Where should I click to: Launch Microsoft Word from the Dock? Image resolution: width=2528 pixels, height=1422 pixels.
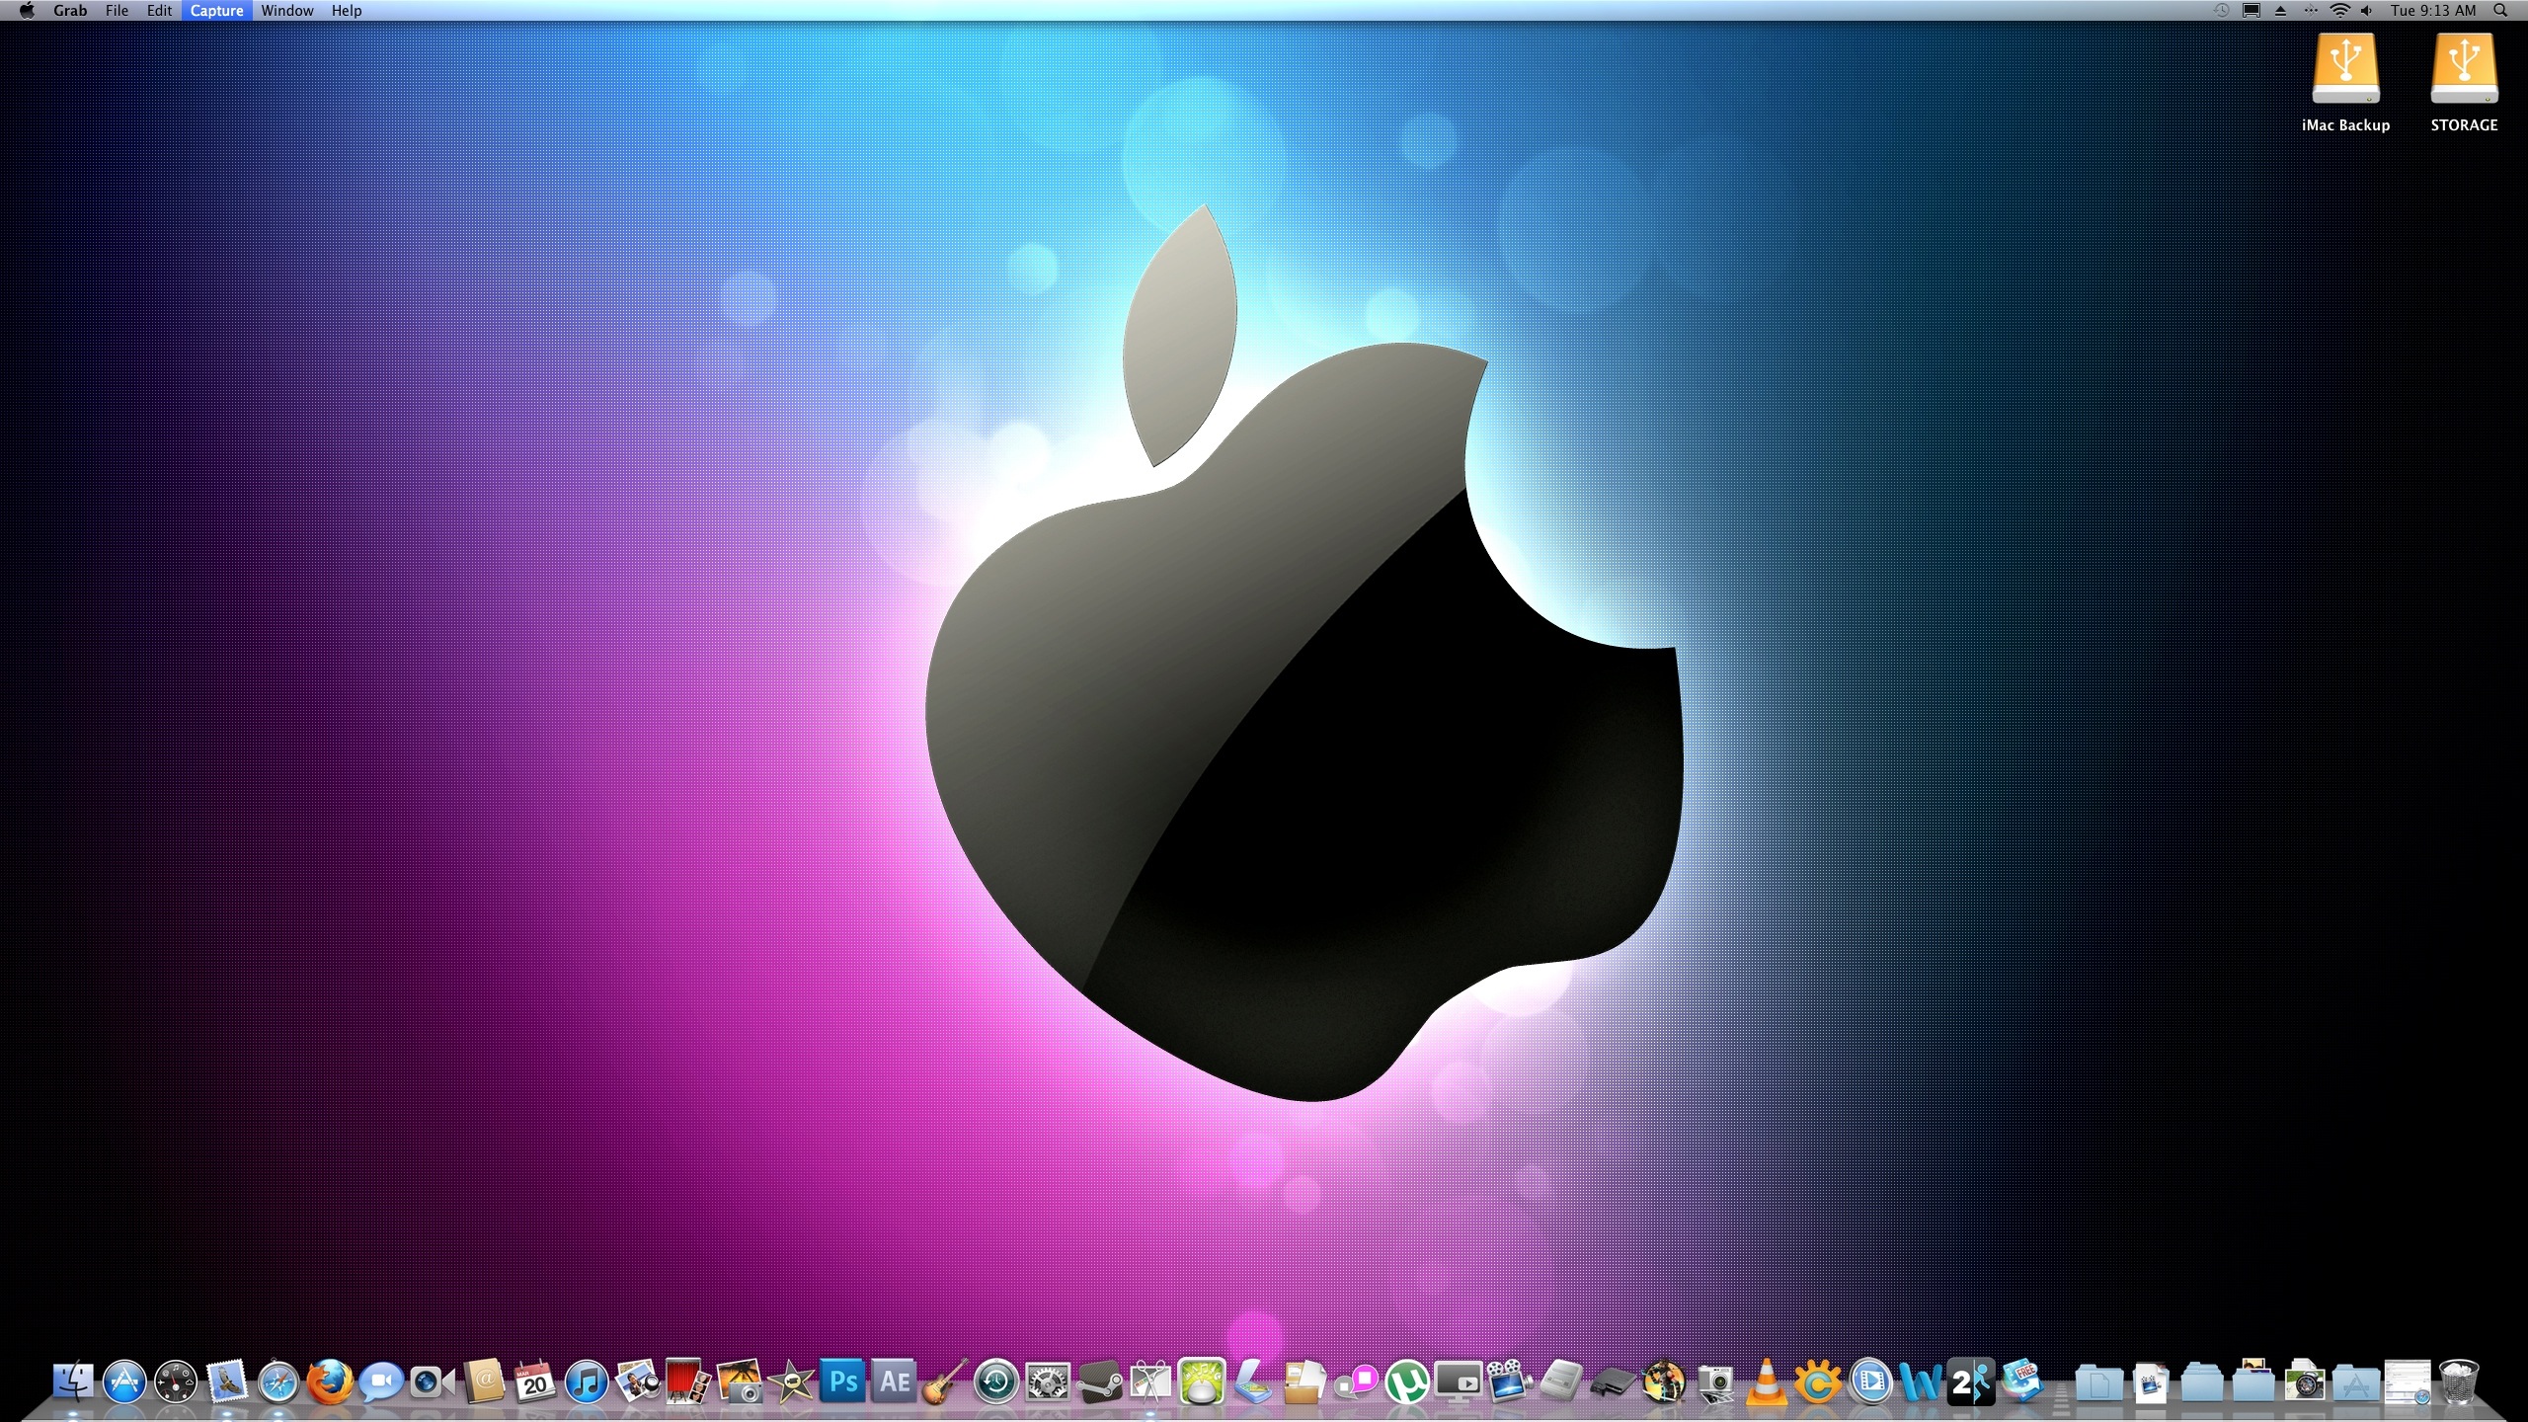1921,1382
